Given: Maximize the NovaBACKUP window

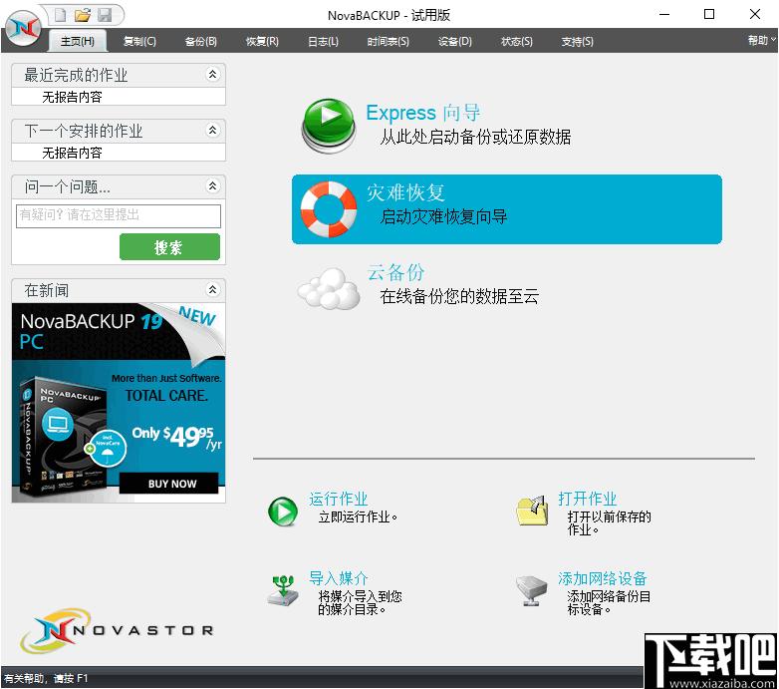Looking at the screenshot, I should tap(709, 14).
